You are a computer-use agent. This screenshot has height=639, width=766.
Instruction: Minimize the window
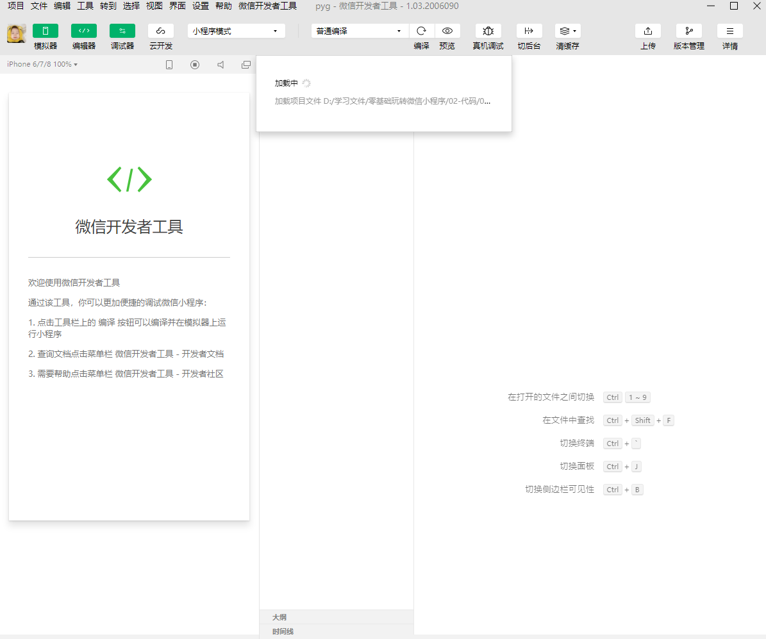pos(711,6)
